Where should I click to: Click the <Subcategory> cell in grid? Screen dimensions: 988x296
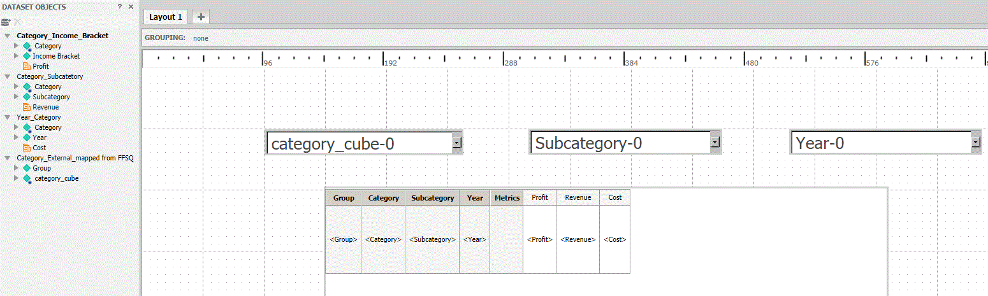pos(432,239)
